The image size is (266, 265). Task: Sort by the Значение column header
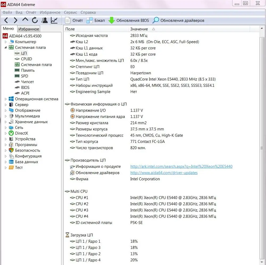point(189,29)
